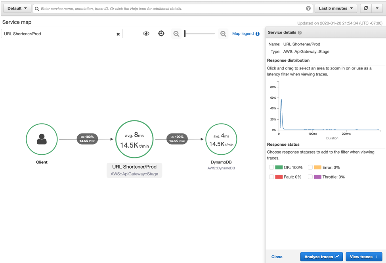The width and height of the screenshot is (386, 263).
Task: Click the search magnifier icon
Action: tap(37, 9)
